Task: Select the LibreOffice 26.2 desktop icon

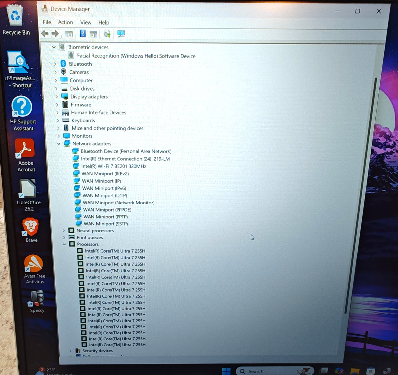Action: 28,195
